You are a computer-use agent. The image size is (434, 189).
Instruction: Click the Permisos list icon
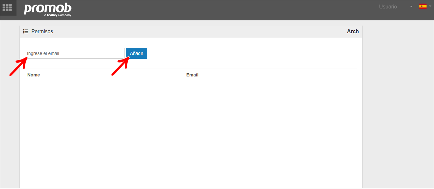(26, 32)
